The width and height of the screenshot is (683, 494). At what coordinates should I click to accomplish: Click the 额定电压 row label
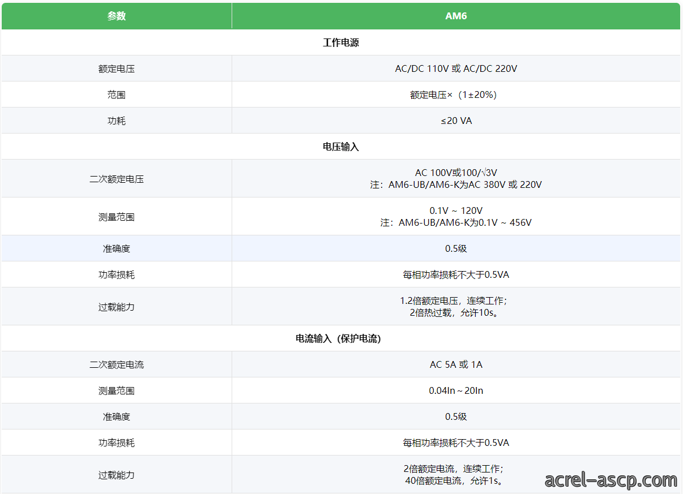click(117, 68)
